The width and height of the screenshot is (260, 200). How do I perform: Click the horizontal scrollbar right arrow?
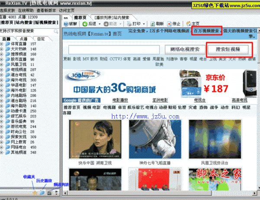coord(255,193)
